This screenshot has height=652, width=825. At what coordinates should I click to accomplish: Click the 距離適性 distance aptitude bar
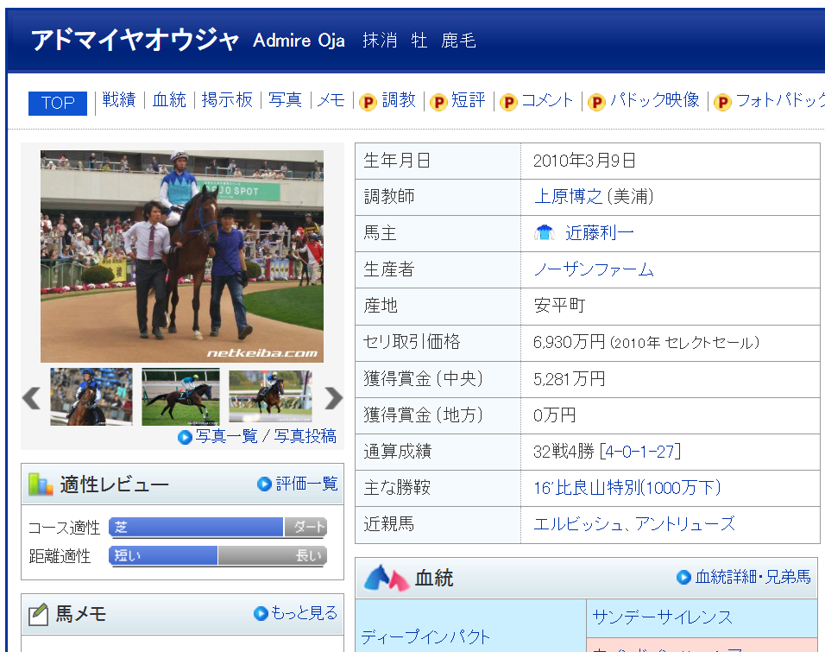click(217, 556)
